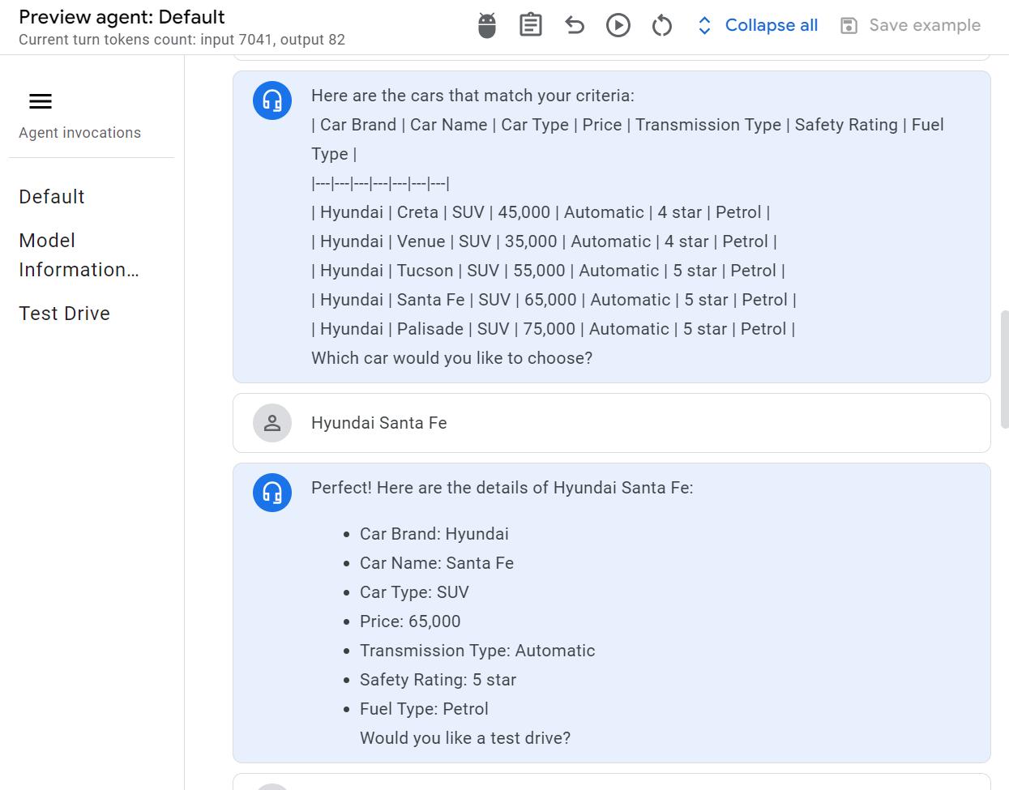Image resolution: width=1009 pixels, height=790 pixels.
Task: Click 'Here are the cars that match your criteria:'
Action: pos(472,96)
